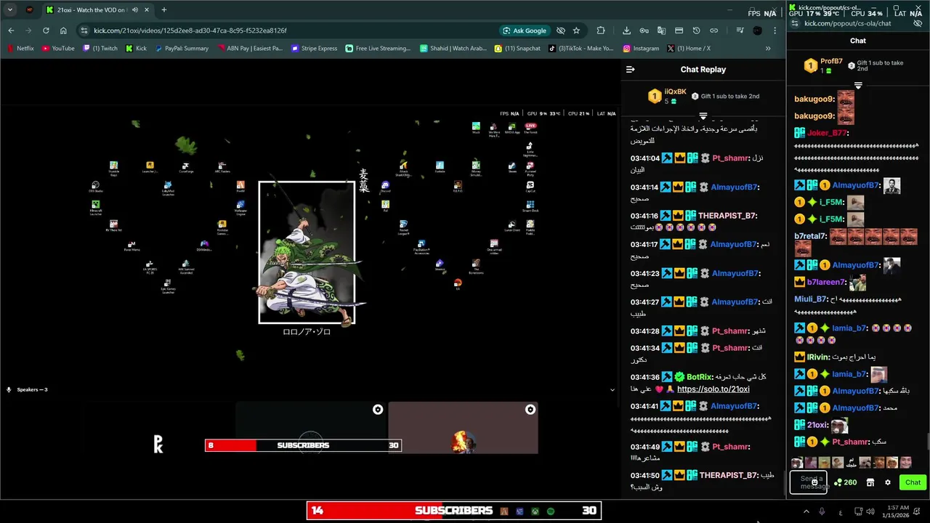Click the copy link chain icon
The width and height of the screenshot is (930, 523).
point(713,31)
